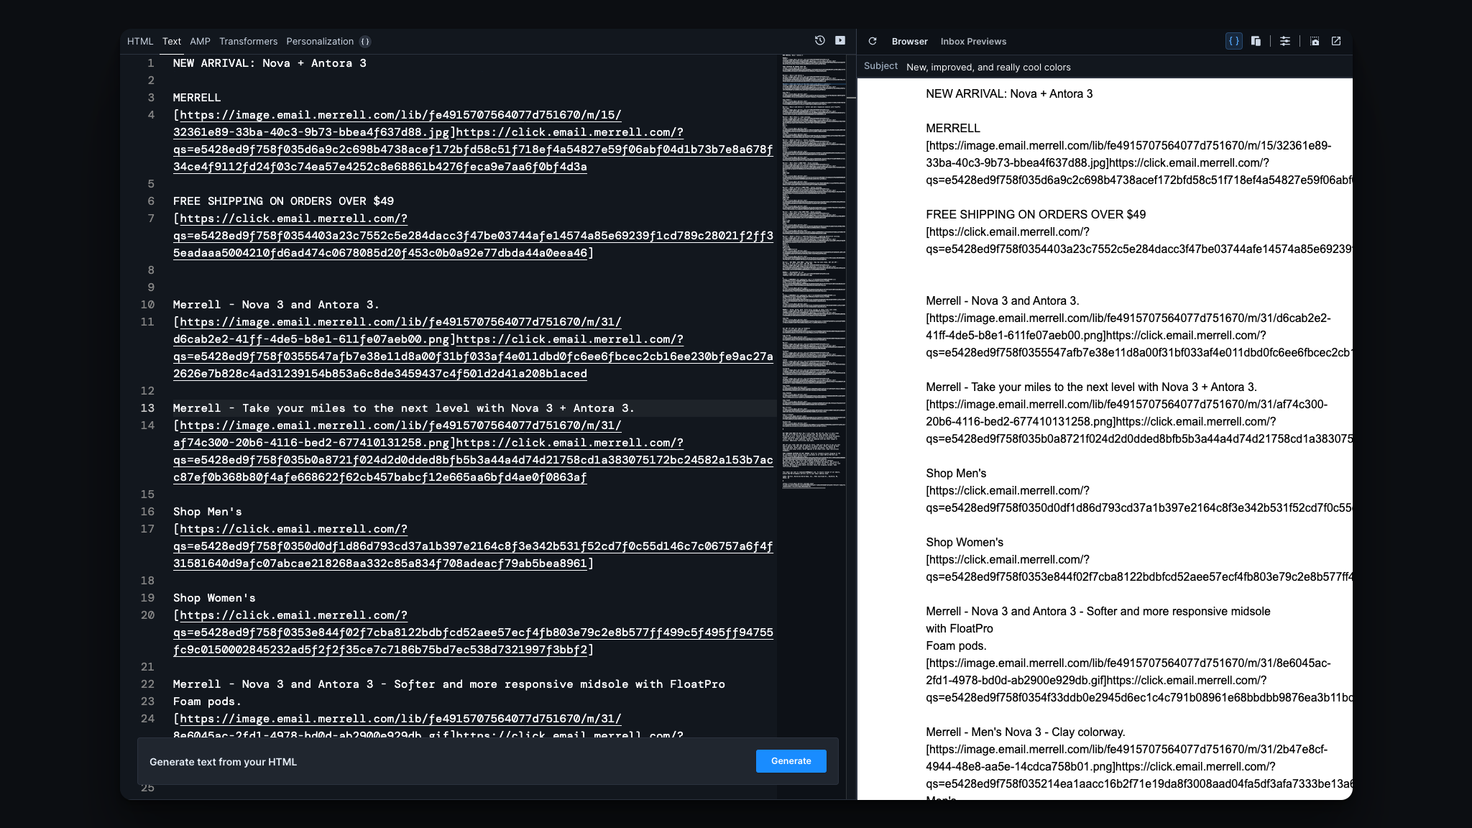Take a screenshot with the capture icon
Viewport: 1472px width, 828px height.
(1315, 41)
